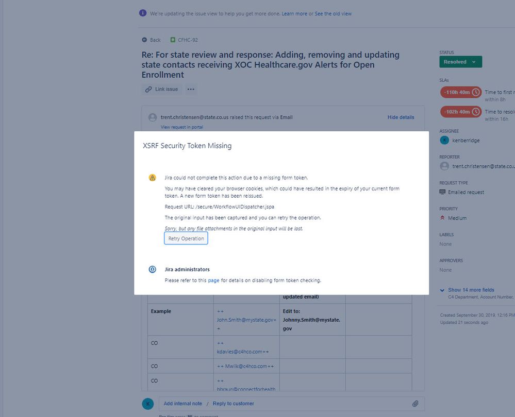Click the -110h 40m SLA badge
515x417 pixels.
click(x=461, y=93)
